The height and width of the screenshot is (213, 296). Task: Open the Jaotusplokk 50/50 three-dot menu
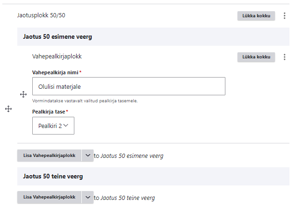tap(285, 16)
